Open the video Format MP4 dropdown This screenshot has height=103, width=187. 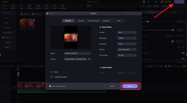(127, 32)
